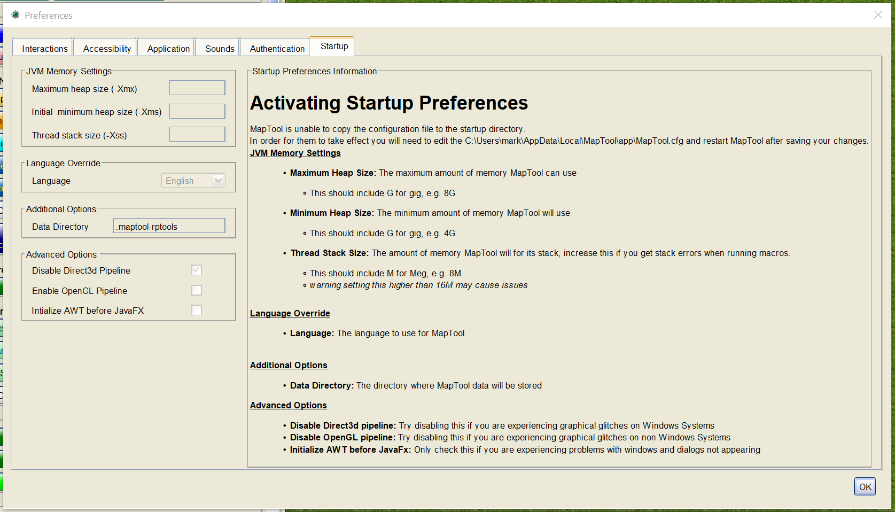Screen dimensions: 895x512
Task: Click the 'Advanced Options' underlined heading
Action: click(289, 405)
